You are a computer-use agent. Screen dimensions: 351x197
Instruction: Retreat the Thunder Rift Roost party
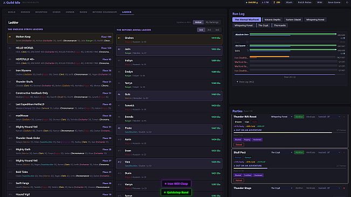point(239,145)
